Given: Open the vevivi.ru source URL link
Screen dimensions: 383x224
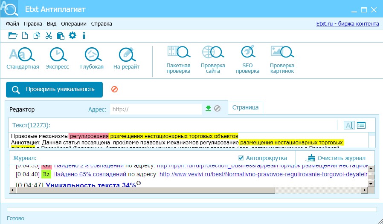Looking at the screenshot, I should click(x=264, y=175).
